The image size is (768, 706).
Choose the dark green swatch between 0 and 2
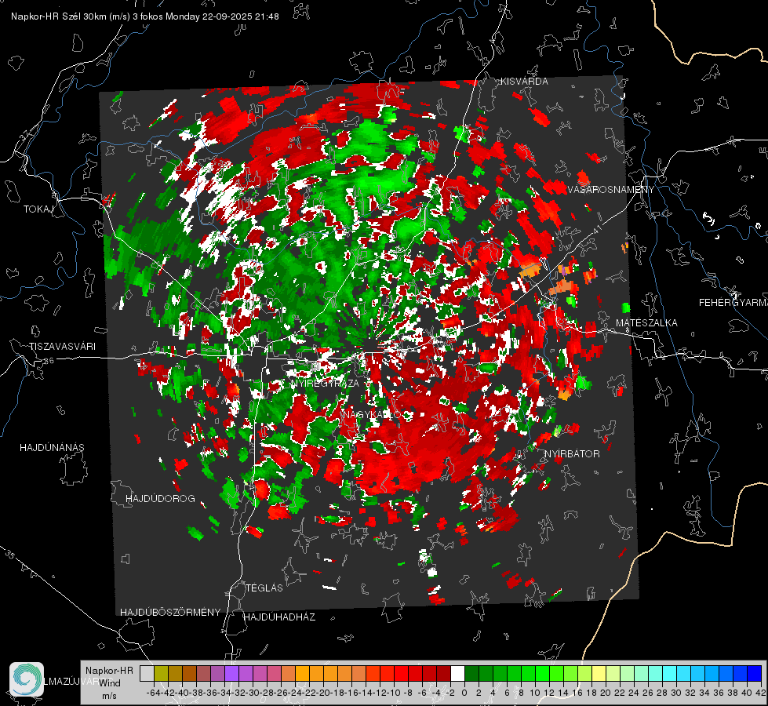pyautogui.click(x=471, y=674)
